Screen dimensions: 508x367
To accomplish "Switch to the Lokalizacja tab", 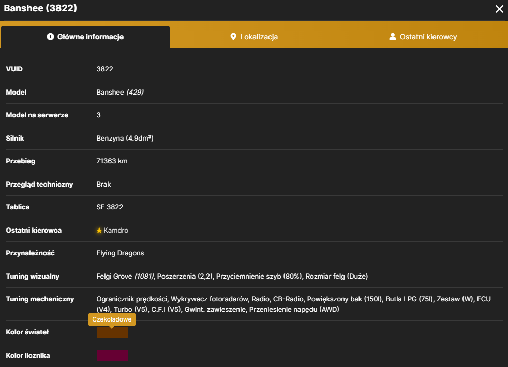I will (254, 37).
